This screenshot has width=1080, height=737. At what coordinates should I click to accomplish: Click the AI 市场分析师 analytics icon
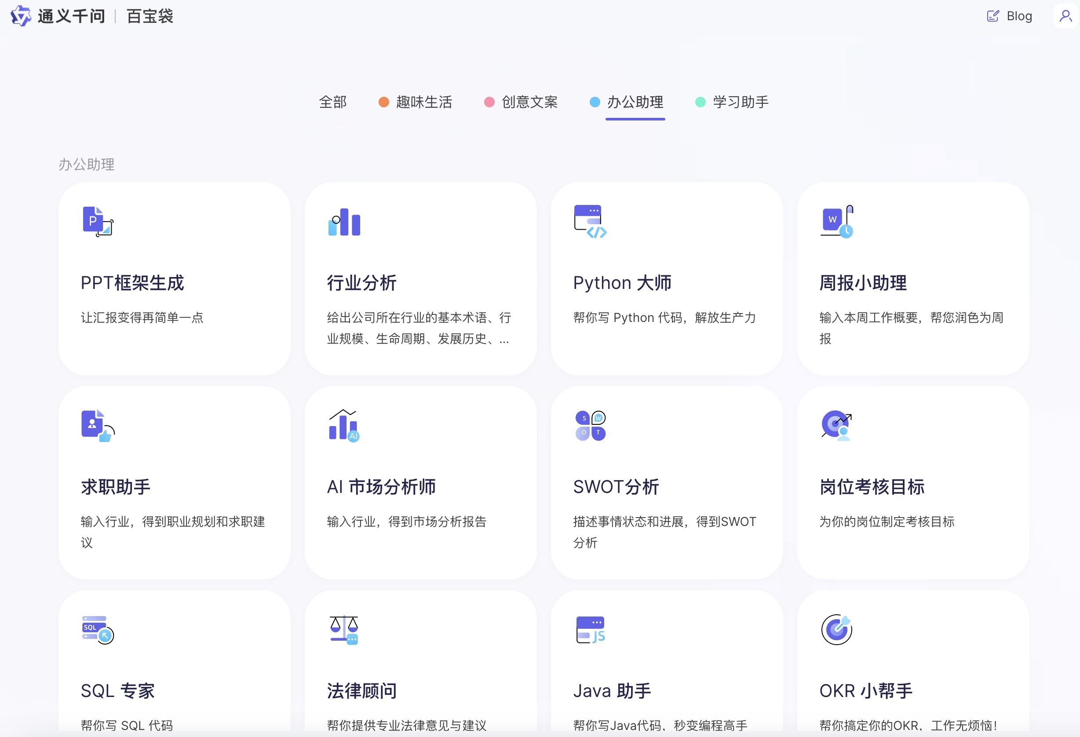click(343, 425)
